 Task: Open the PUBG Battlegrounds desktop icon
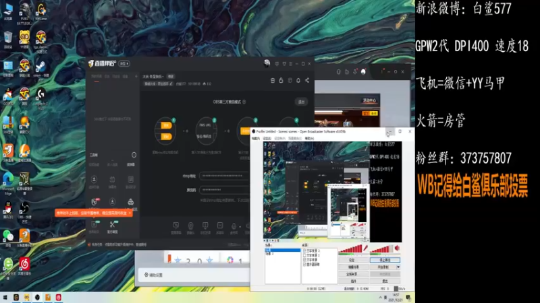[24, 13]
